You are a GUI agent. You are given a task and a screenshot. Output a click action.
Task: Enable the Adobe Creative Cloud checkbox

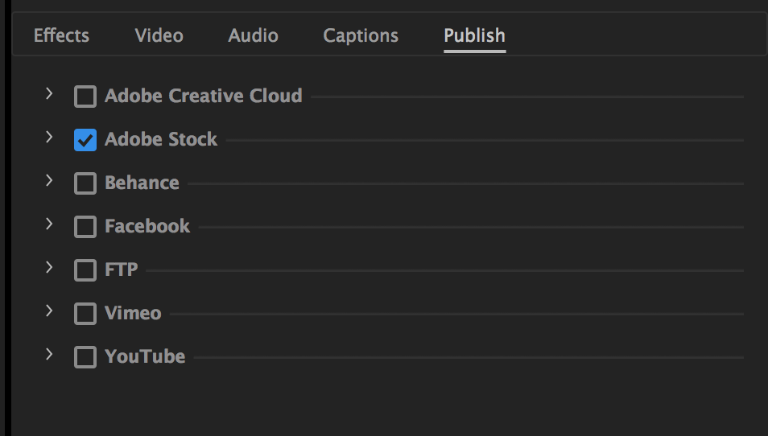point(85,97)
